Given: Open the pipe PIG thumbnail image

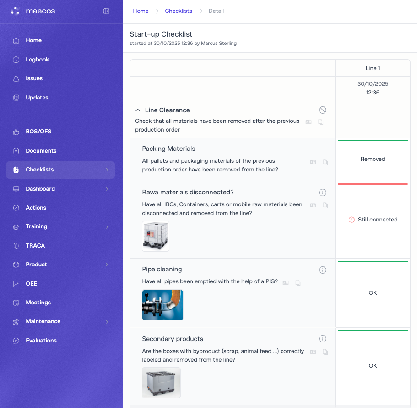Looking at the screenshot, I should [162, 305].
